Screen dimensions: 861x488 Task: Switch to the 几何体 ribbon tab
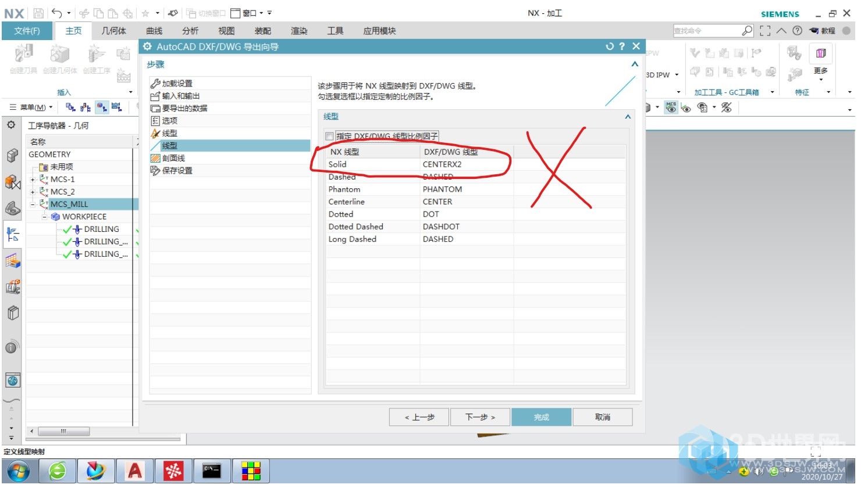113,31
